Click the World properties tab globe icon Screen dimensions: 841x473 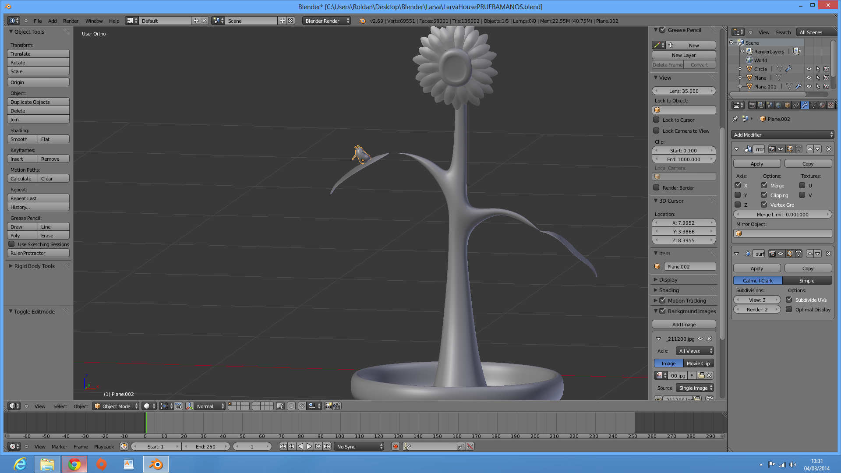[x=778, y=105]
